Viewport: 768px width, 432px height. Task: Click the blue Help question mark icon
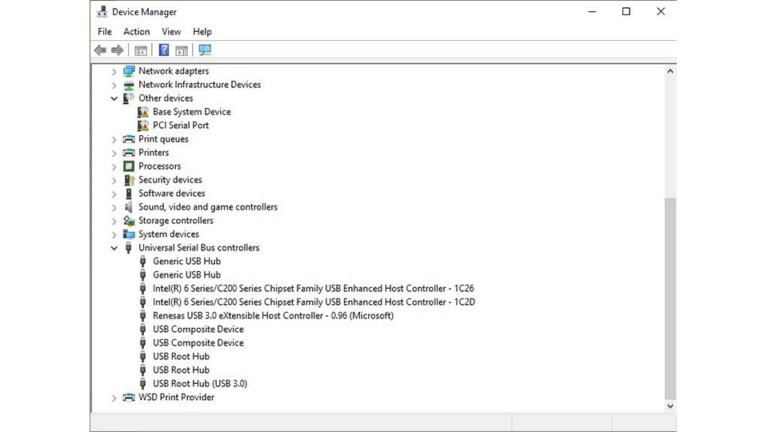pyautogui.click(x=163, y=50)
